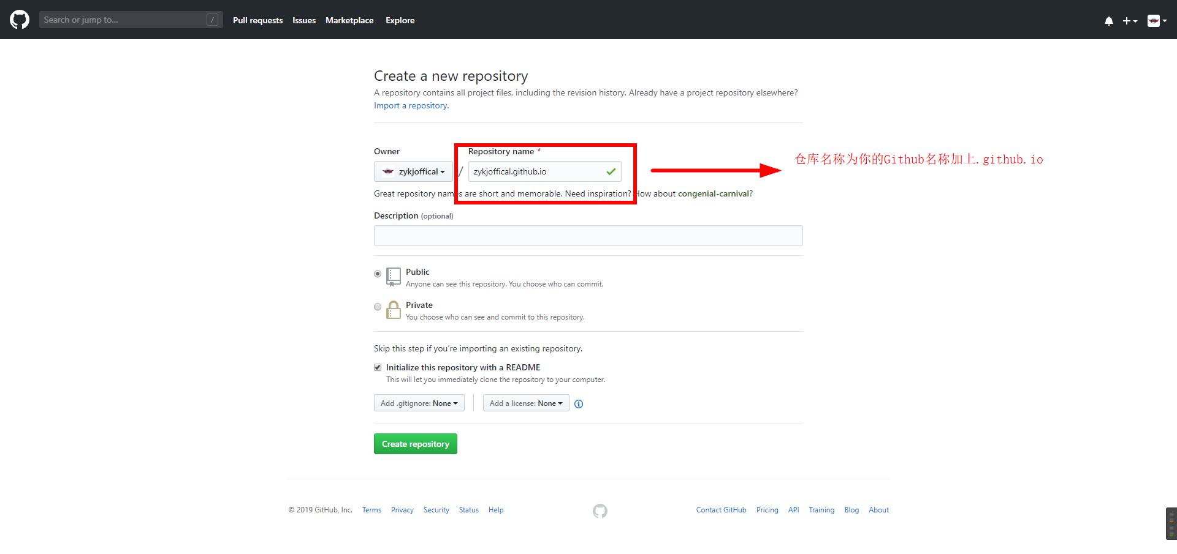Image resolution: width=1177 pixels, height=554 pixels.
Task: Expand the Owner dropdown zykjoffical
Action: pos(413,172)
